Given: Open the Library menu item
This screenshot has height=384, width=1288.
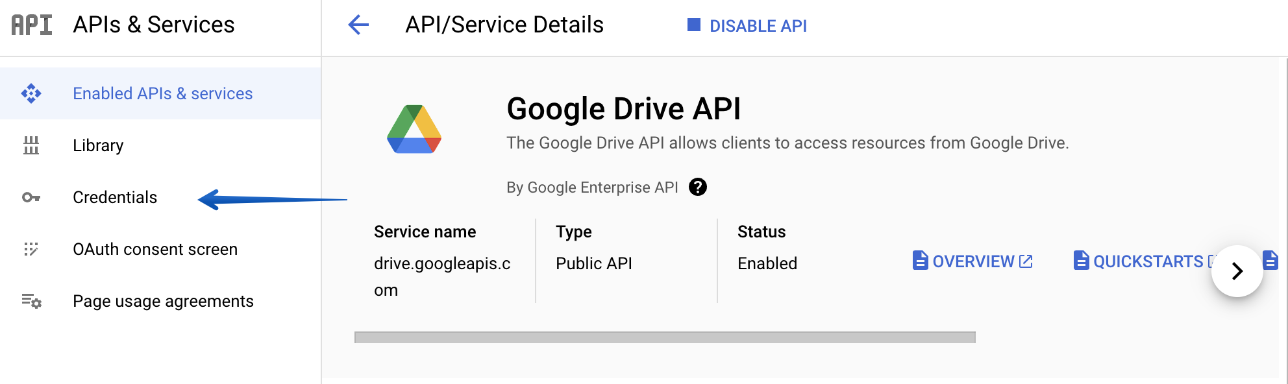Looking at the screenshot, I should (x=160, y=145).
